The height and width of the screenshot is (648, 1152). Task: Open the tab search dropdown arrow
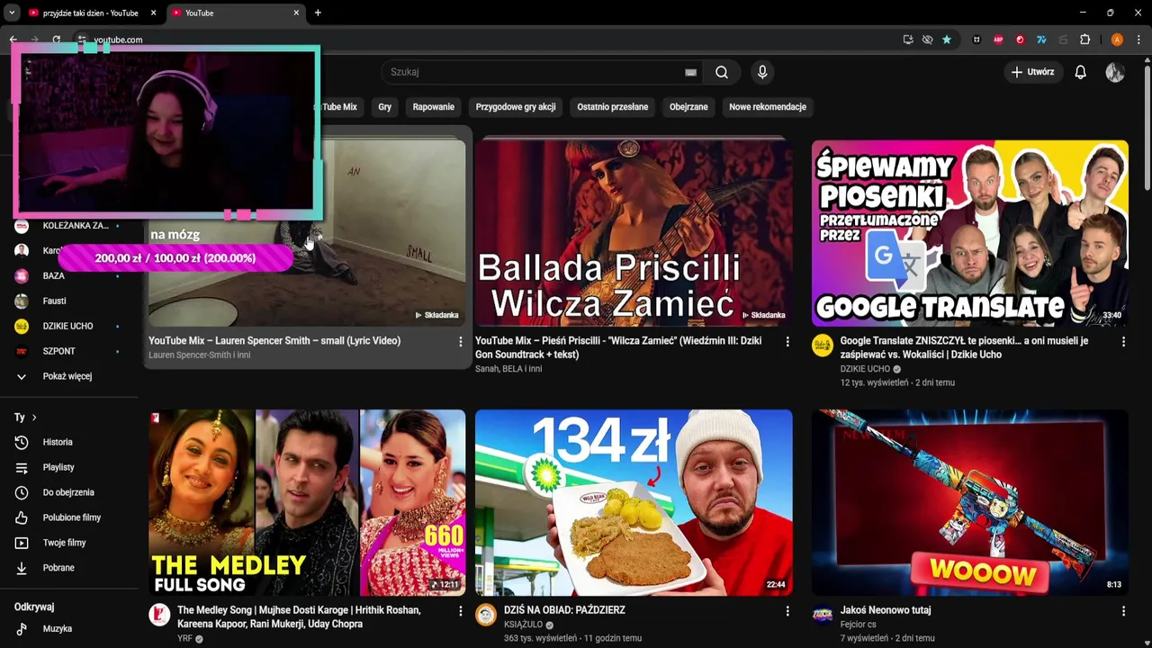(x=12, y=13)
